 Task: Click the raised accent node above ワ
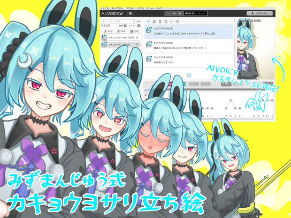tap(230, 100)
